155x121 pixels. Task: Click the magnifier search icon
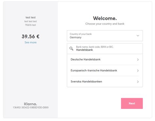[71, 49]
